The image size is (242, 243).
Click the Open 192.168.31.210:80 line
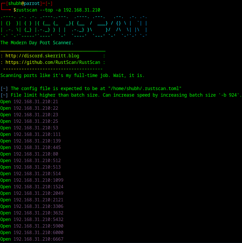click(29, 154)
